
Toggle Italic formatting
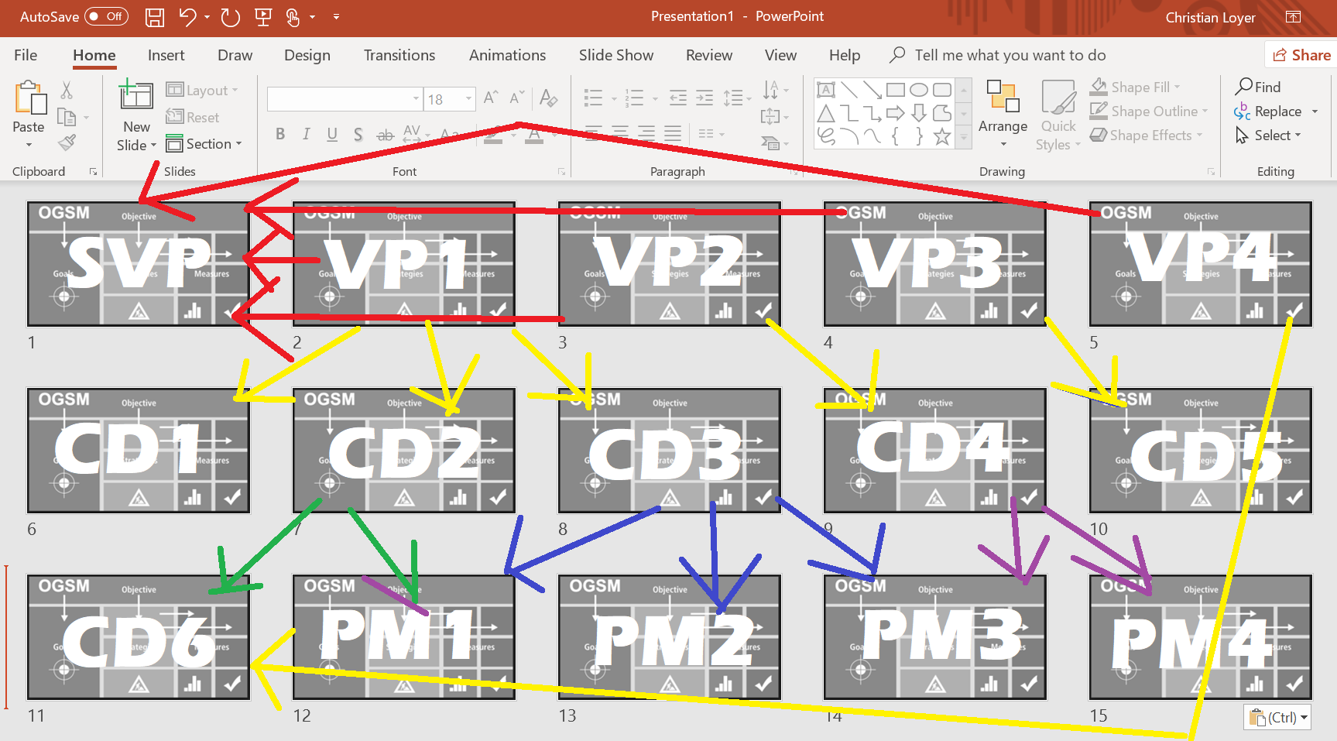tap(307, 135)
